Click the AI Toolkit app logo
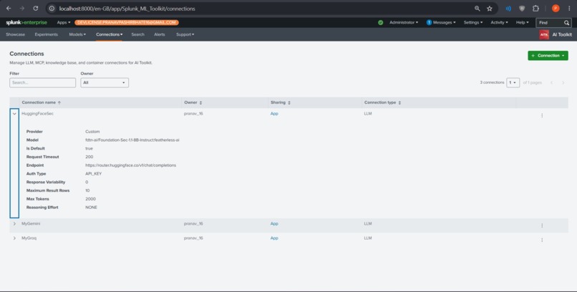The width and height of the screenshot is (577, 292). (x=544, y=34)
